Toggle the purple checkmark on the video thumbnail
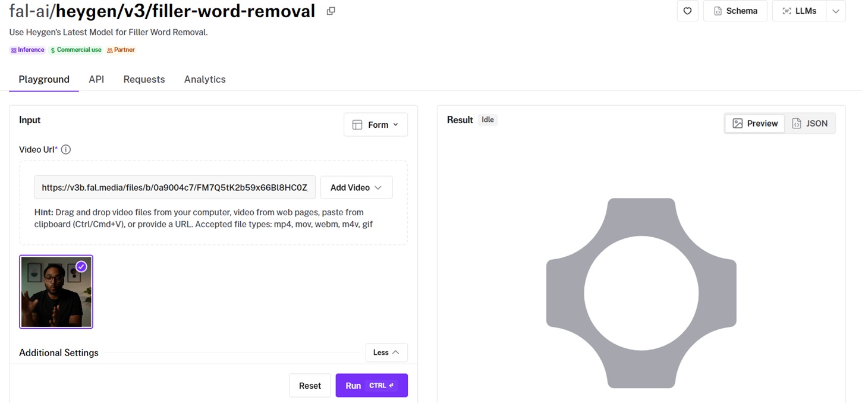This screenshot has width=862, height=403. [81, 267]
